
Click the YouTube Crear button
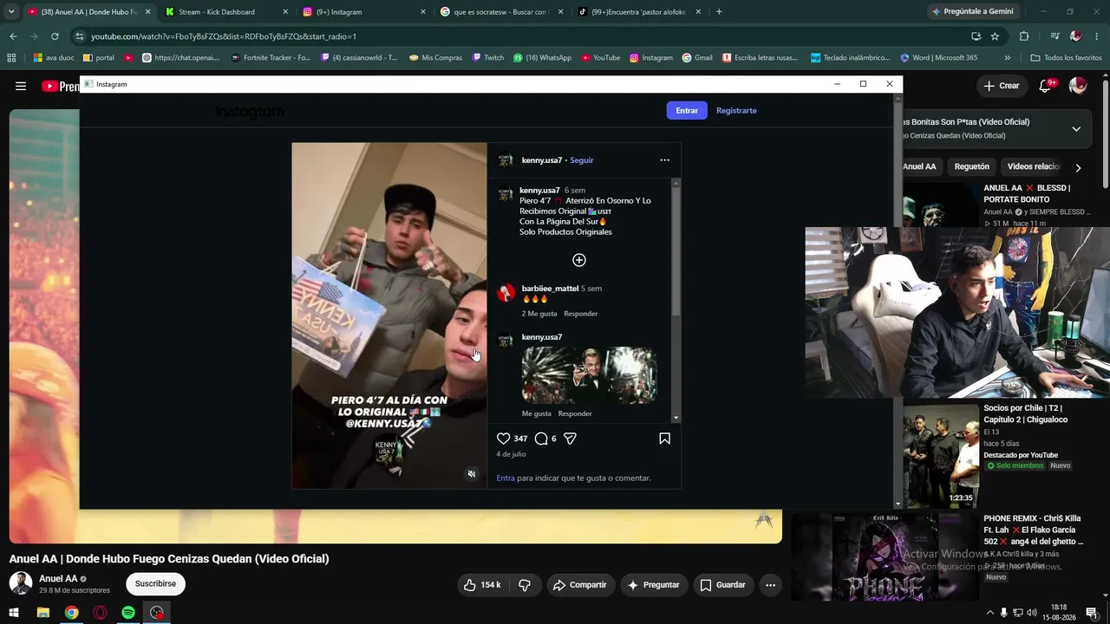point(1002,86)
